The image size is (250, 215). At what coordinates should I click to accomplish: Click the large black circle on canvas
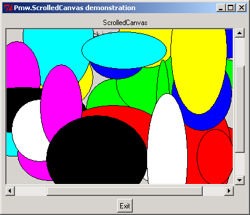(x=97, y=149)
